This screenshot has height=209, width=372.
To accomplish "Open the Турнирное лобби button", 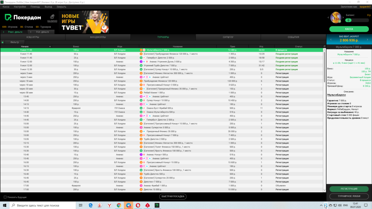I will click(349, 196).
